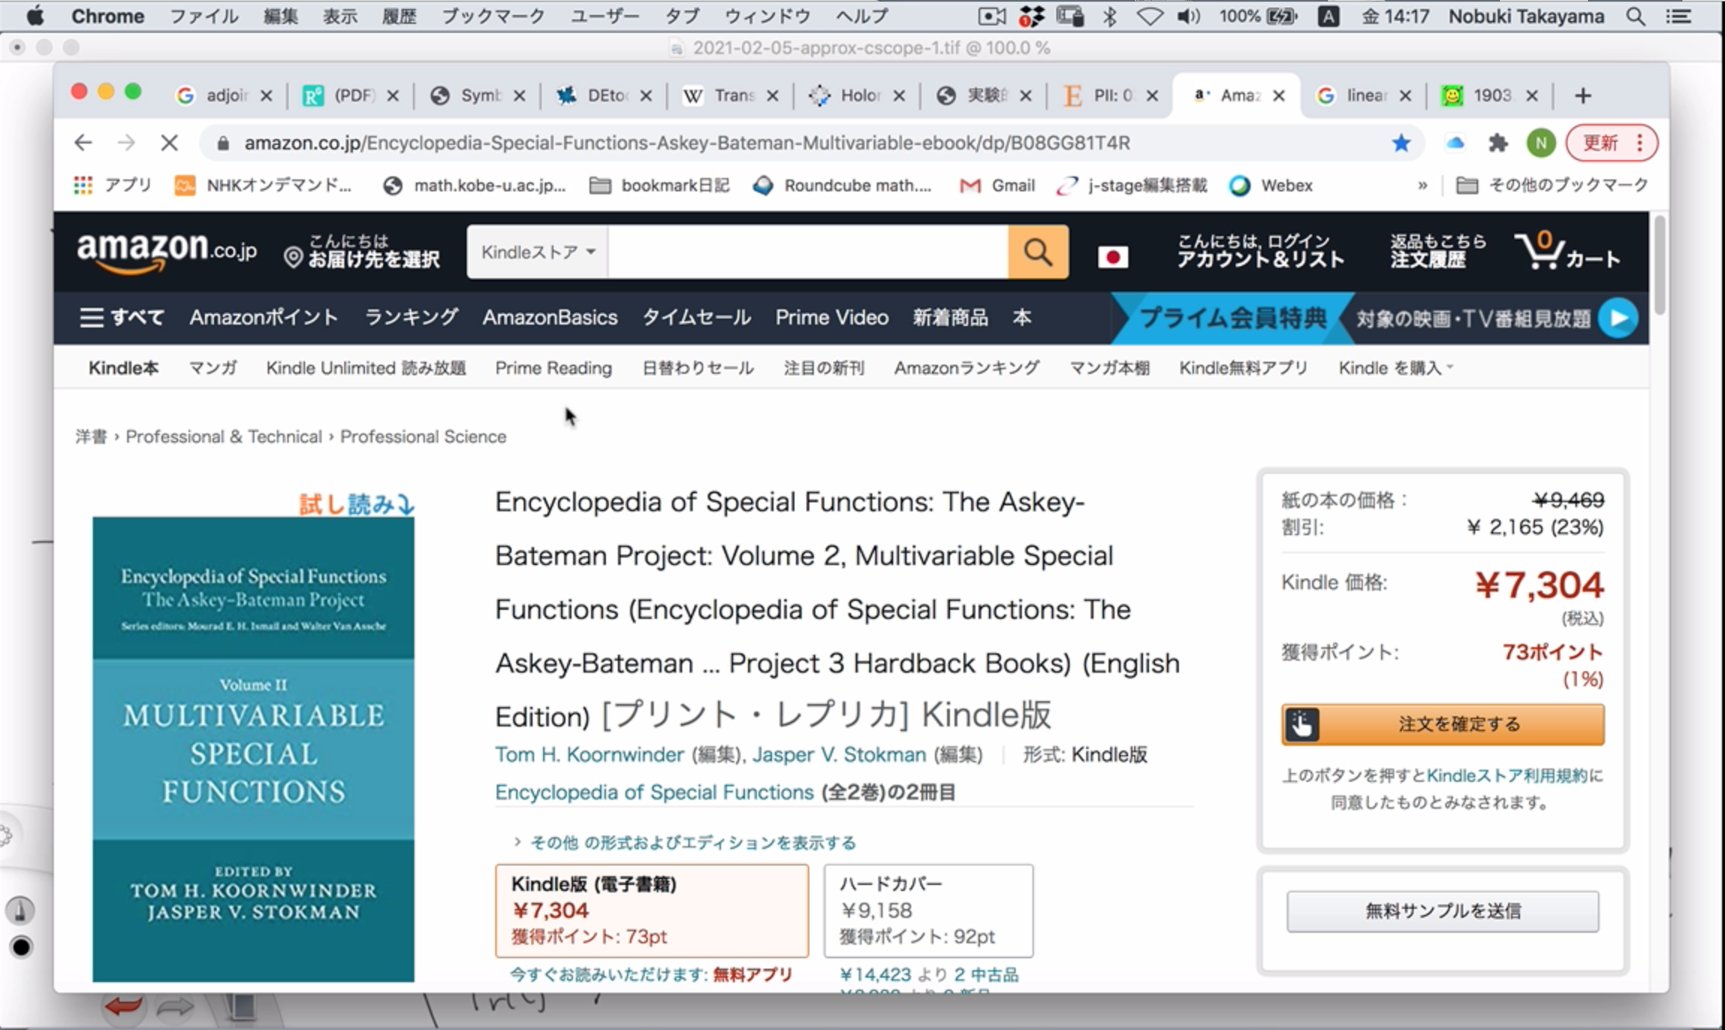This screenshot has width=1725, height=1030.
Task: Open Tom H. Koornwinder author link
Action: 589,755
